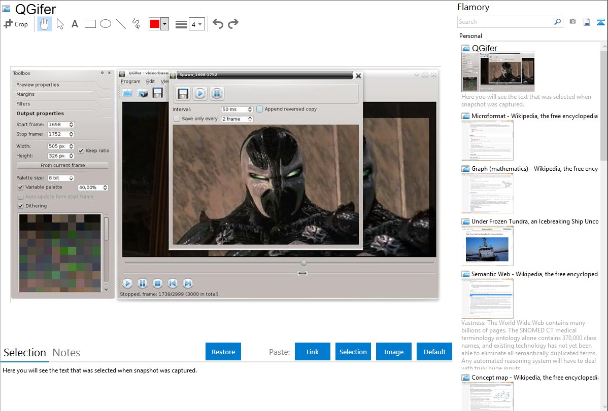
Task: Click the document page icon in Flamory
Action: coord(587,22)
